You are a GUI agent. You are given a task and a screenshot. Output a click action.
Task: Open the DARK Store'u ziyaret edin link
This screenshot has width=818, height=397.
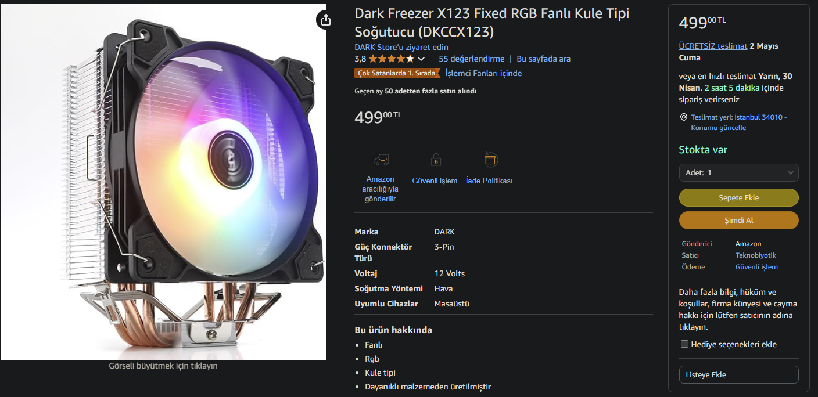[401, 47]
